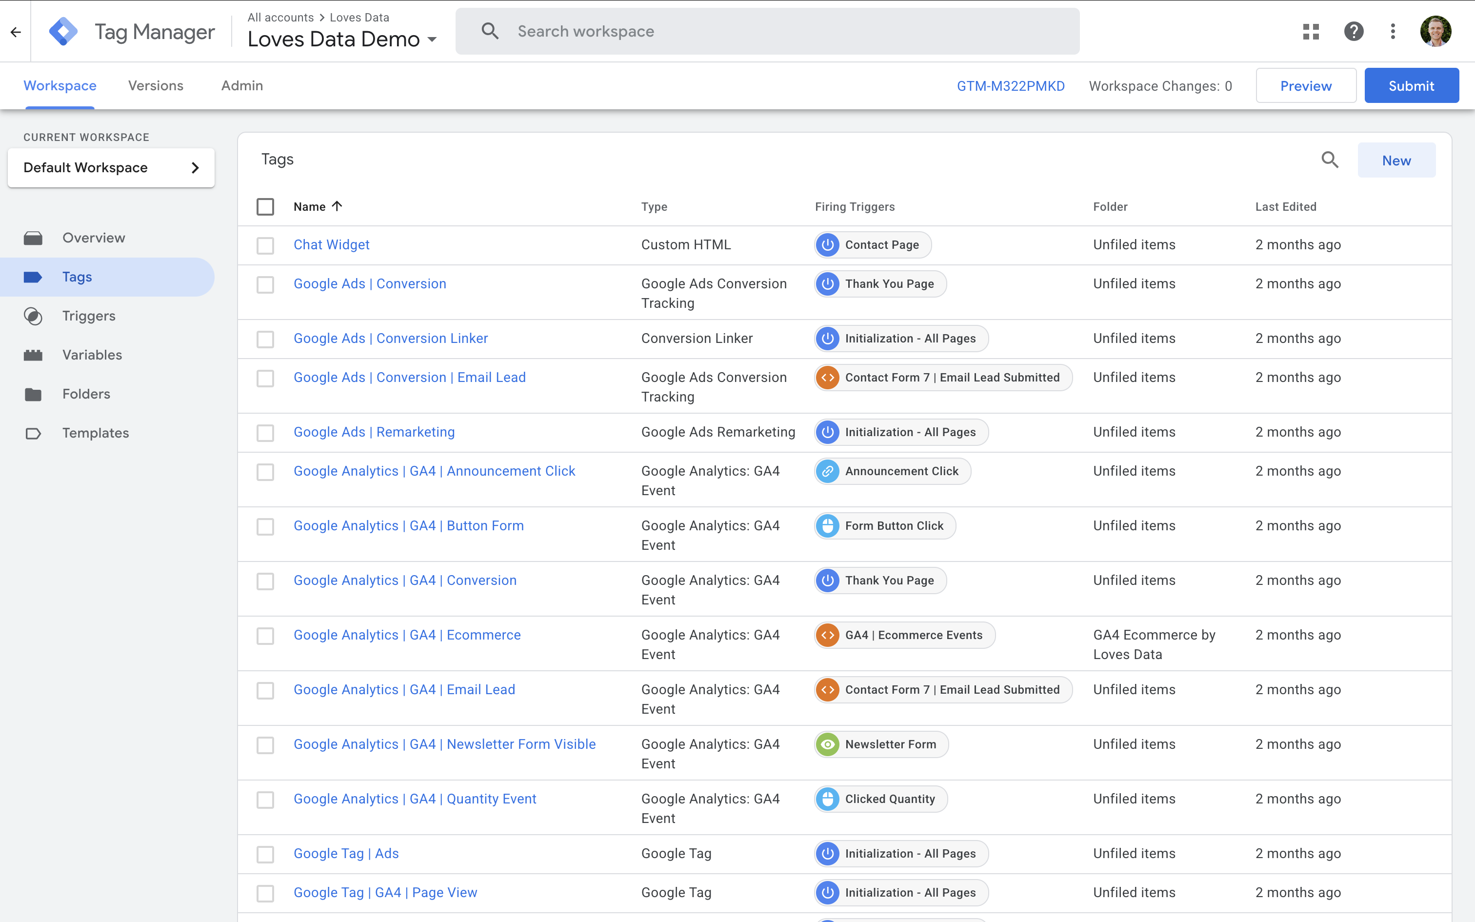Switch to the Workspace tab
This screenshot has height=922, width=1475.
pos(60,85)
